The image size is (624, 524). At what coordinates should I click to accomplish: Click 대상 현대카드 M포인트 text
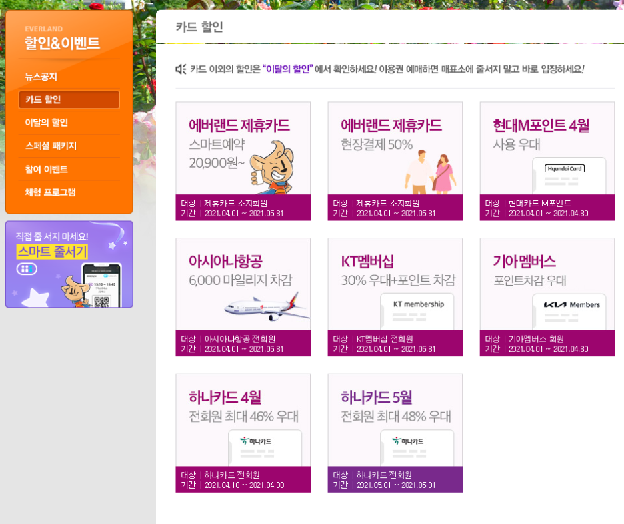click(528, 203)
